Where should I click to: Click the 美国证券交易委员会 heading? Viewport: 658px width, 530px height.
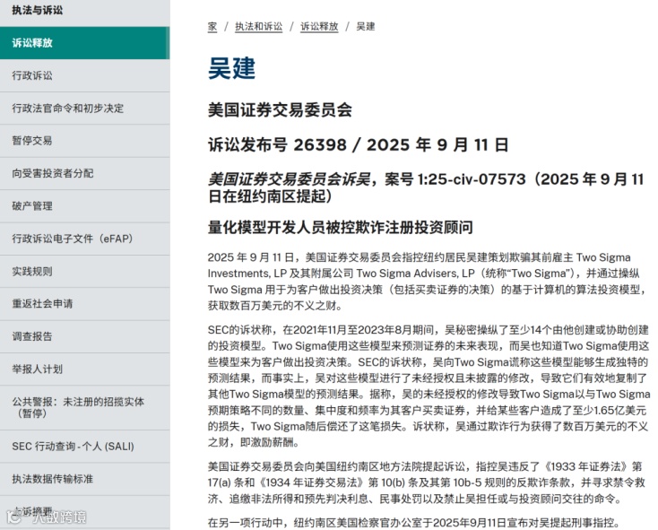point(280,110)
